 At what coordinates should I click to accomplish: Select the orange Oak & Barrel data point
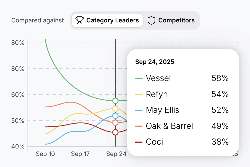pos(115,122)
